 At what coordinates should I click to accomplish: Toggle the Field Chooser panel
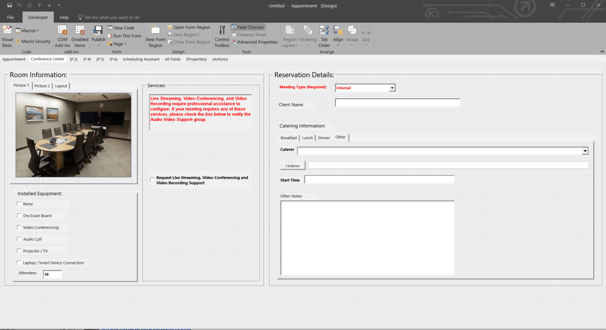pyautogui.click(x=247, y=27)
